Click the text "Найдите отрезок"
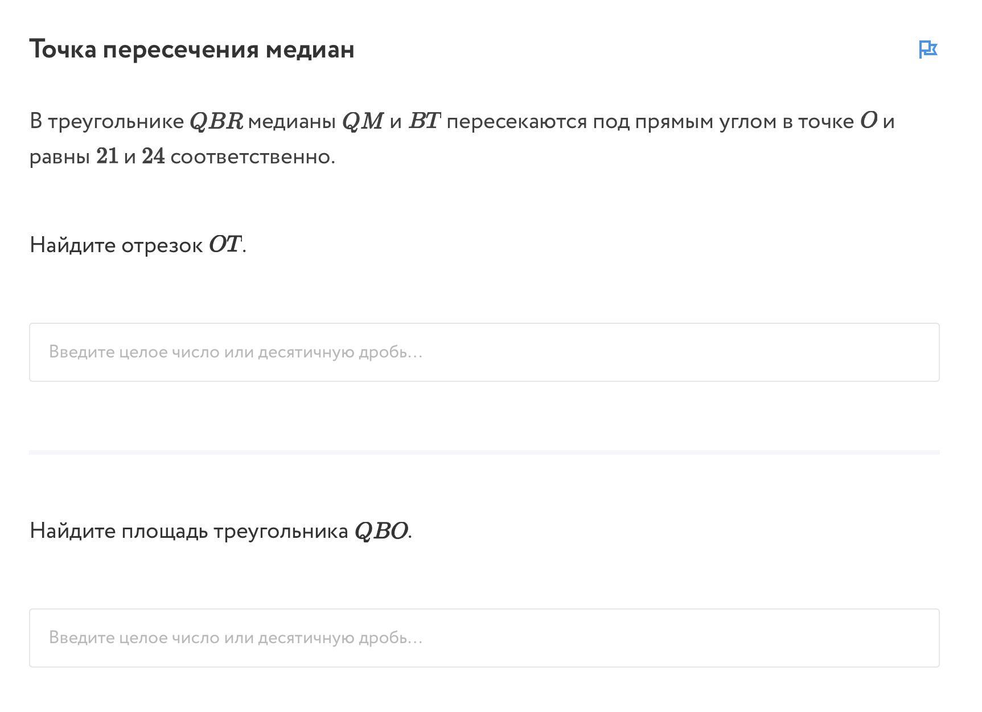This screenshot has width=982, height=712. (x=116, y=245)
